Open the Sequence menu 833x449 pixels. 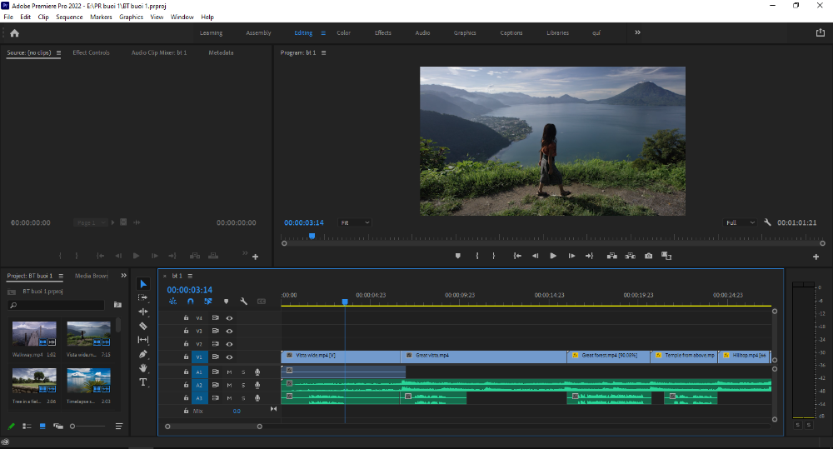[x=69, y=17]
